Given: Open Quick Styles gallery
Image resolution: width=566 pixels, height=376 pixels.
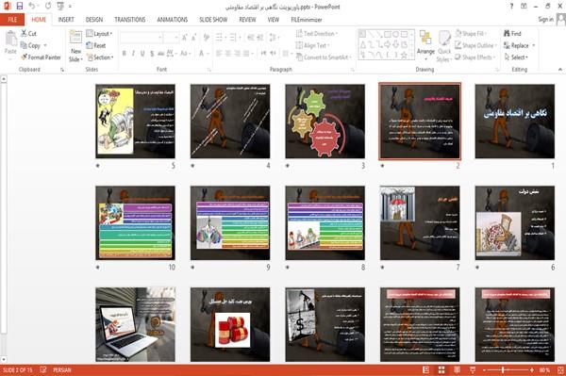Looking at the screenshot, I should click(444, 46).
